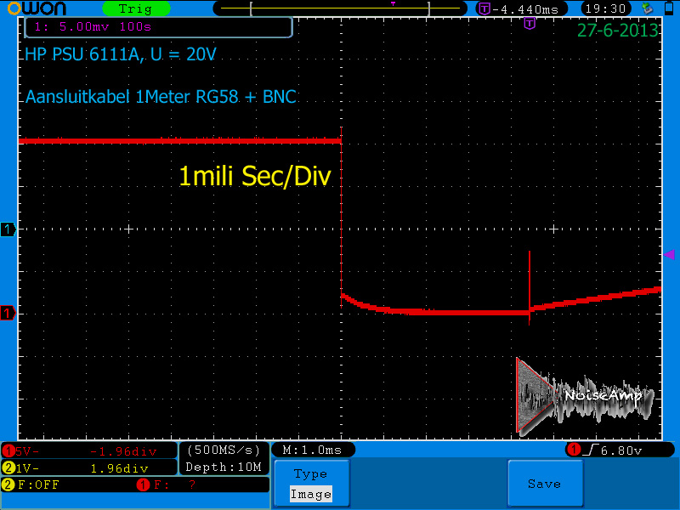Click the M:1.0ms timebase readout
The height and width of the screenshot is (510, 680).
[x=312, y=450]
